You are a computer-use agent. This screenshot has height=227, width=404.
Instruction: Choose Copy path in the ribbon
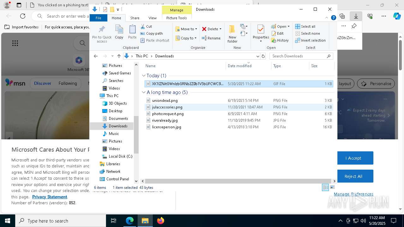point(151,33)
